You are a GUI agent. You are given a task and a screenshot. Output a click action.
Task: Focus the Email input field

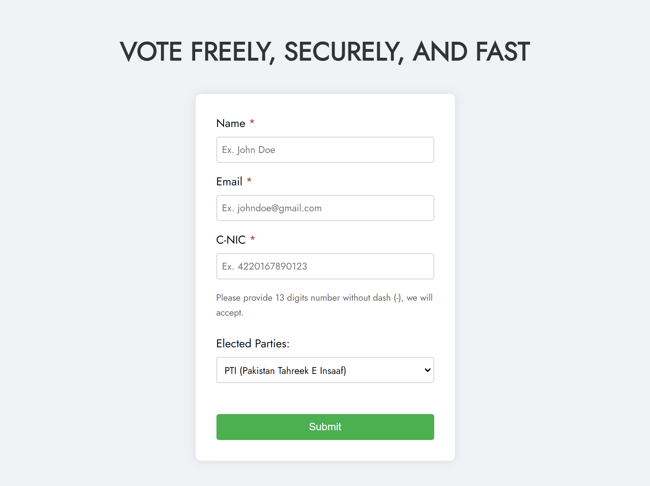(x=325, y=208)
